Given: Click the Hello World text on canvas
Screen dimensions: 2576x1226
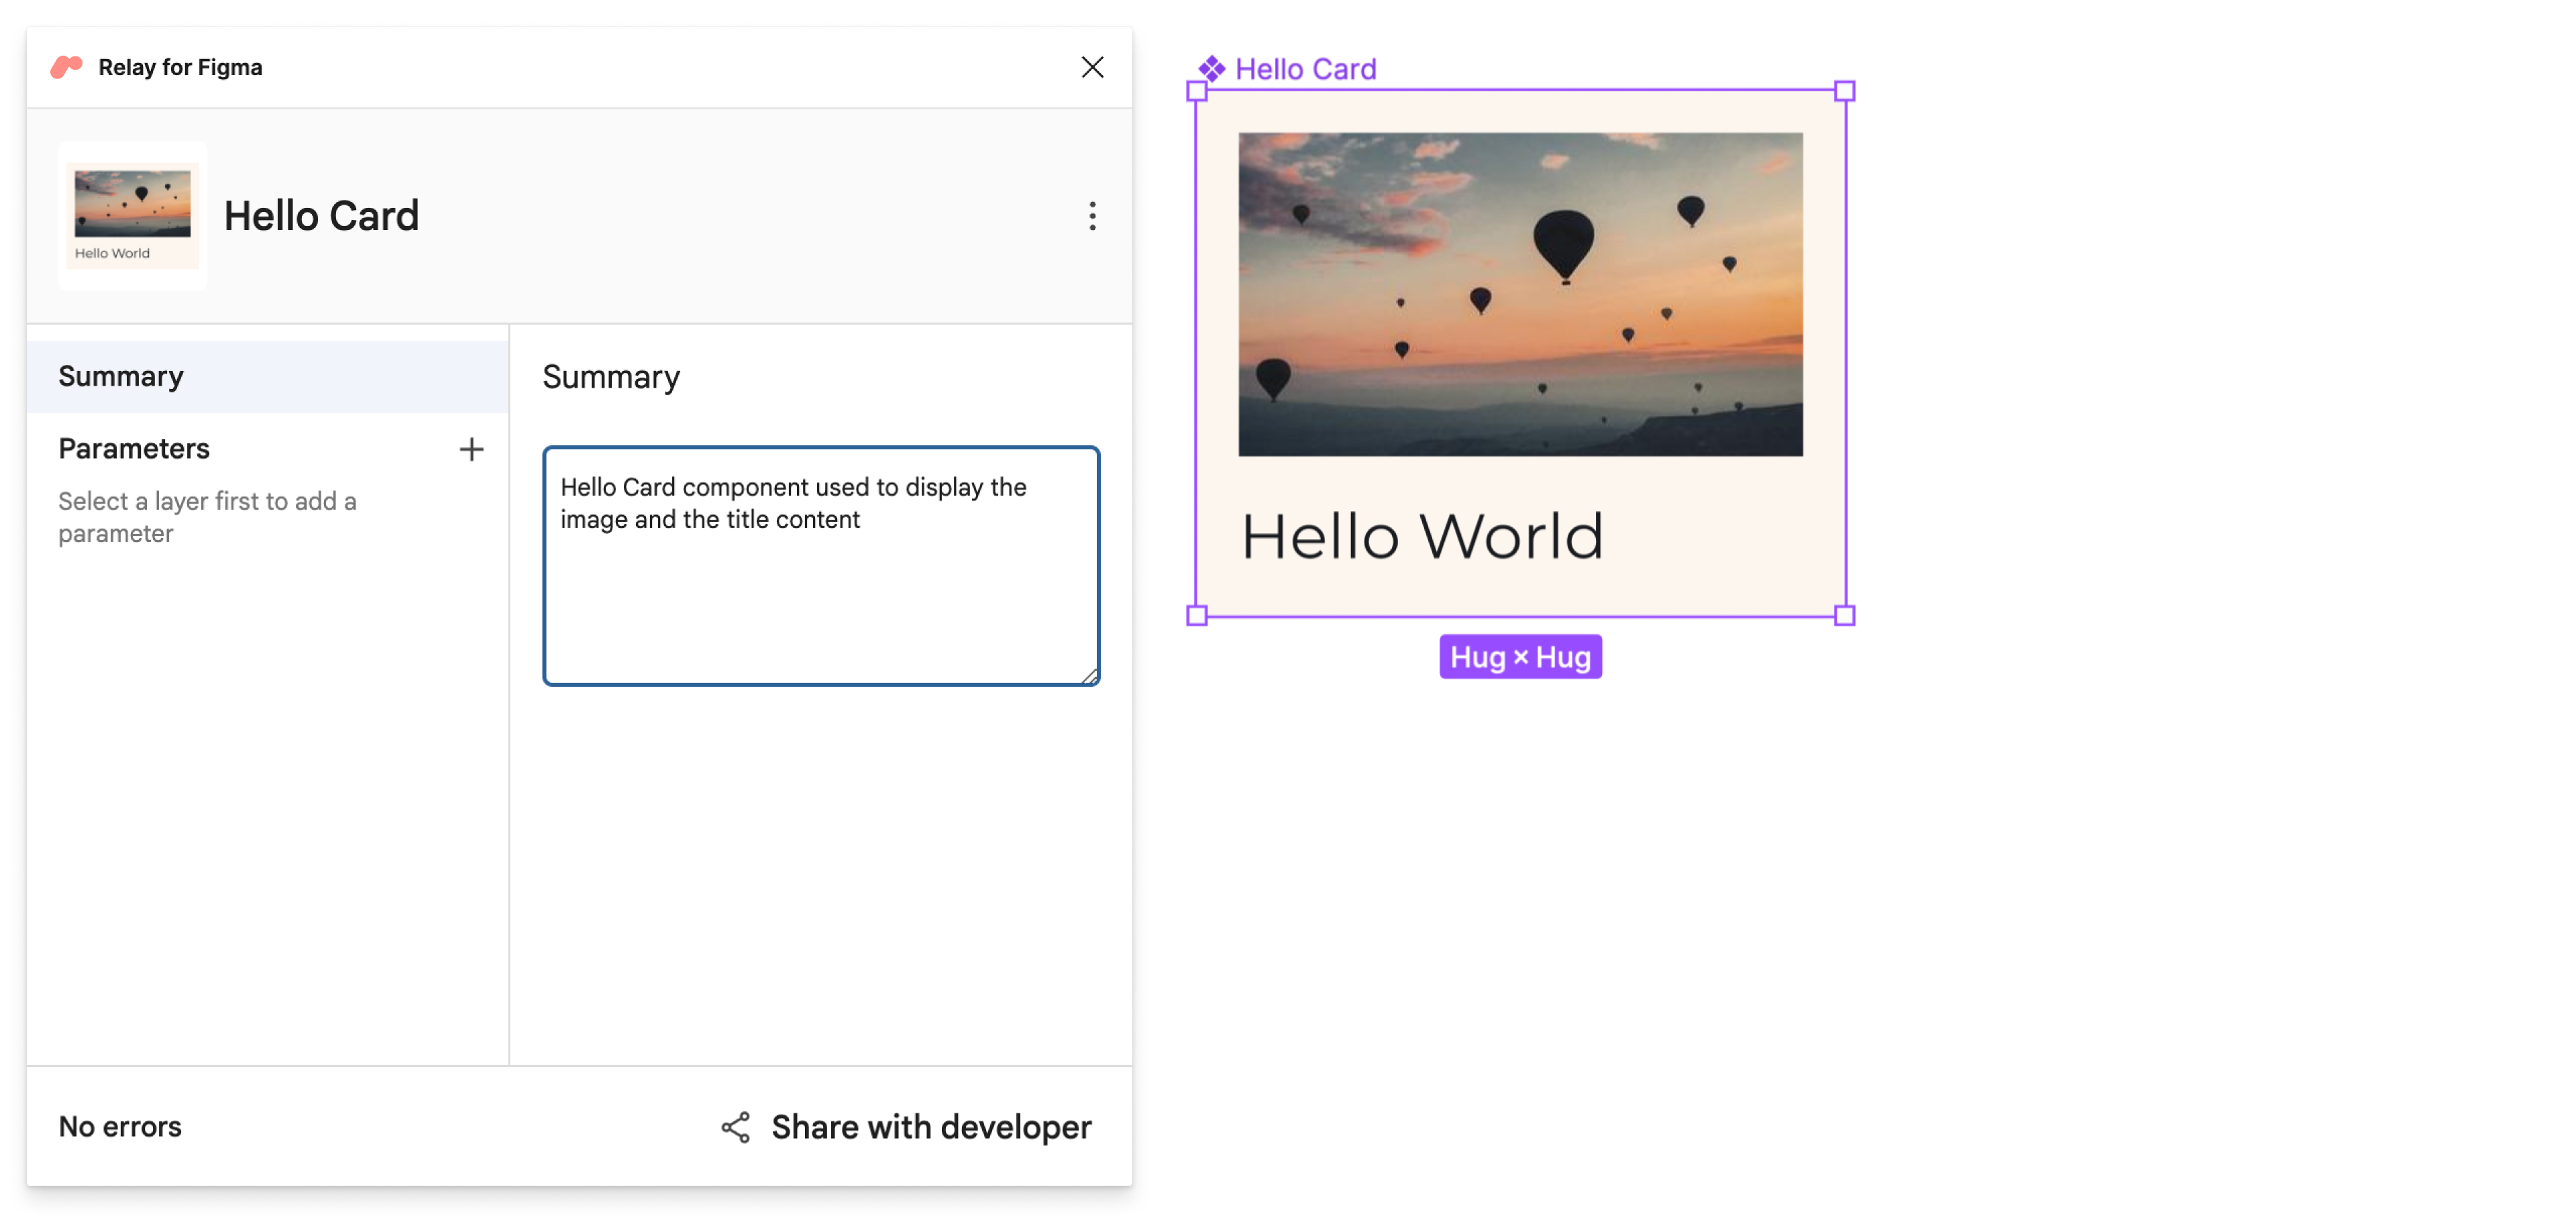Looking at the screenshot, I should (1422, 536).
